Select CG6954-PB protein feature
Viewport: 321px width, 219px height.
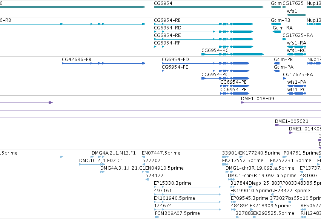pyautogui.click(x=235, y=86)
